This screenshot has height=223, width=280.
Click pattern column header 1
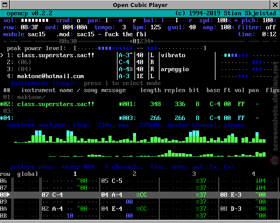(75, 174)
